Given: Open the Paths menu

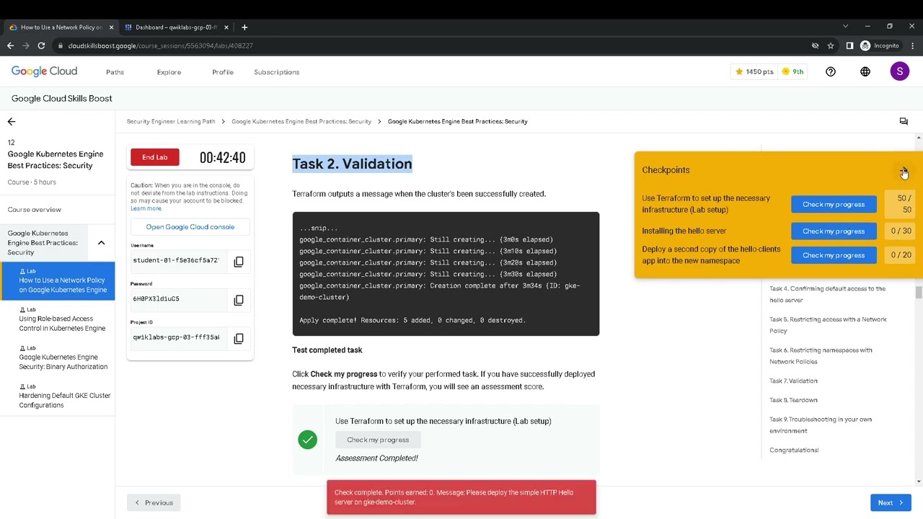Looking at the screenshot, I should [x=115, y=72].
